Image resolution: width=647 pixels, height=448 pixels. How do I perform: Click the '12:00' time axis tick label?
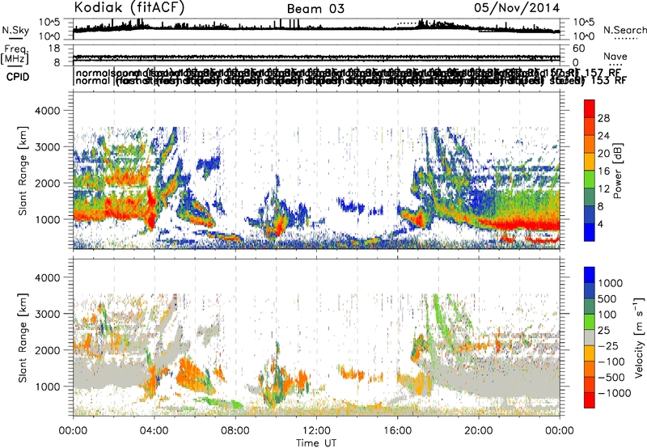(x=316, y=431)
